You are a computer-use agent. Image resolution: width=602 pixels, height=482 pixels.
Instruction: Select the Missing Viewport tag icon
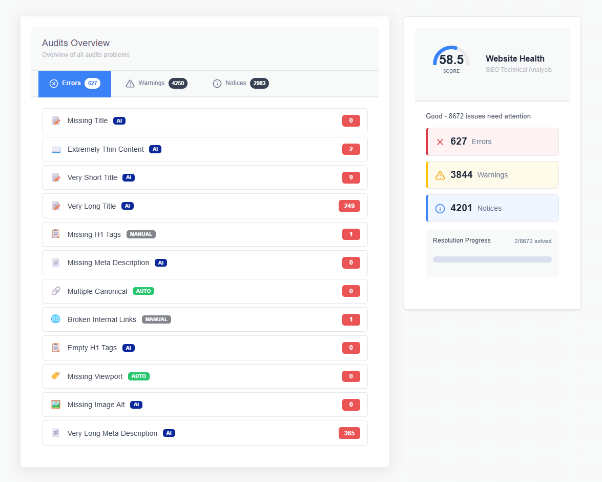tap(55, 375)
